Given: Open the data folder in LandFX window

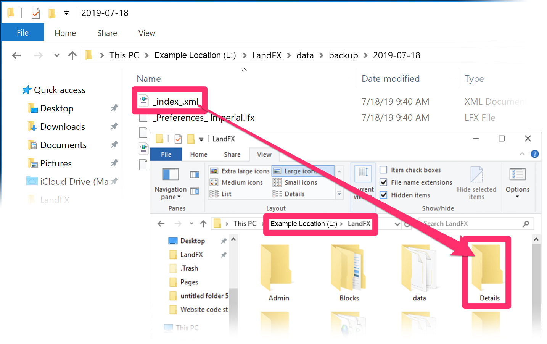Looking at the screenshot, I should pyautogui.click(x=419, y=273).
